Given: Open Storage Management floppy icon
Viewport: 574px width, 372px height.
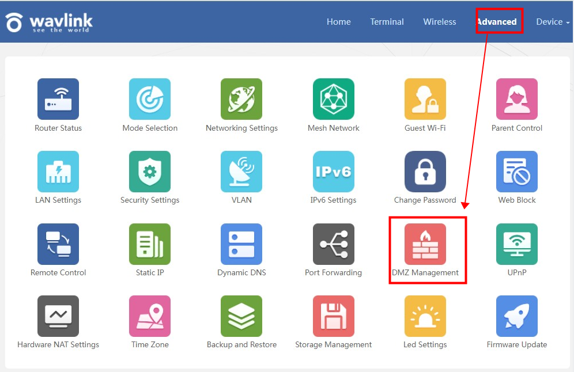Looking at the screenshot, I should click(x=334, y=316).
